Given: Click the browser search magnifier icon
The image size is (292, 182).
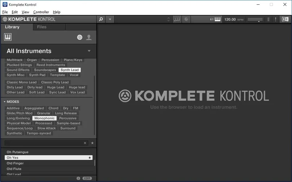Looking at the screenshot, I should point(101,19).
